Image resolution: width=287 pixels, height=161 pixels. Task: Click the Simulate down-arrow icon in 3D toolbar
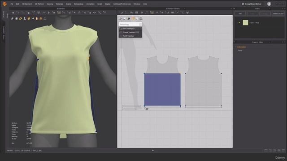coord(13,13)
